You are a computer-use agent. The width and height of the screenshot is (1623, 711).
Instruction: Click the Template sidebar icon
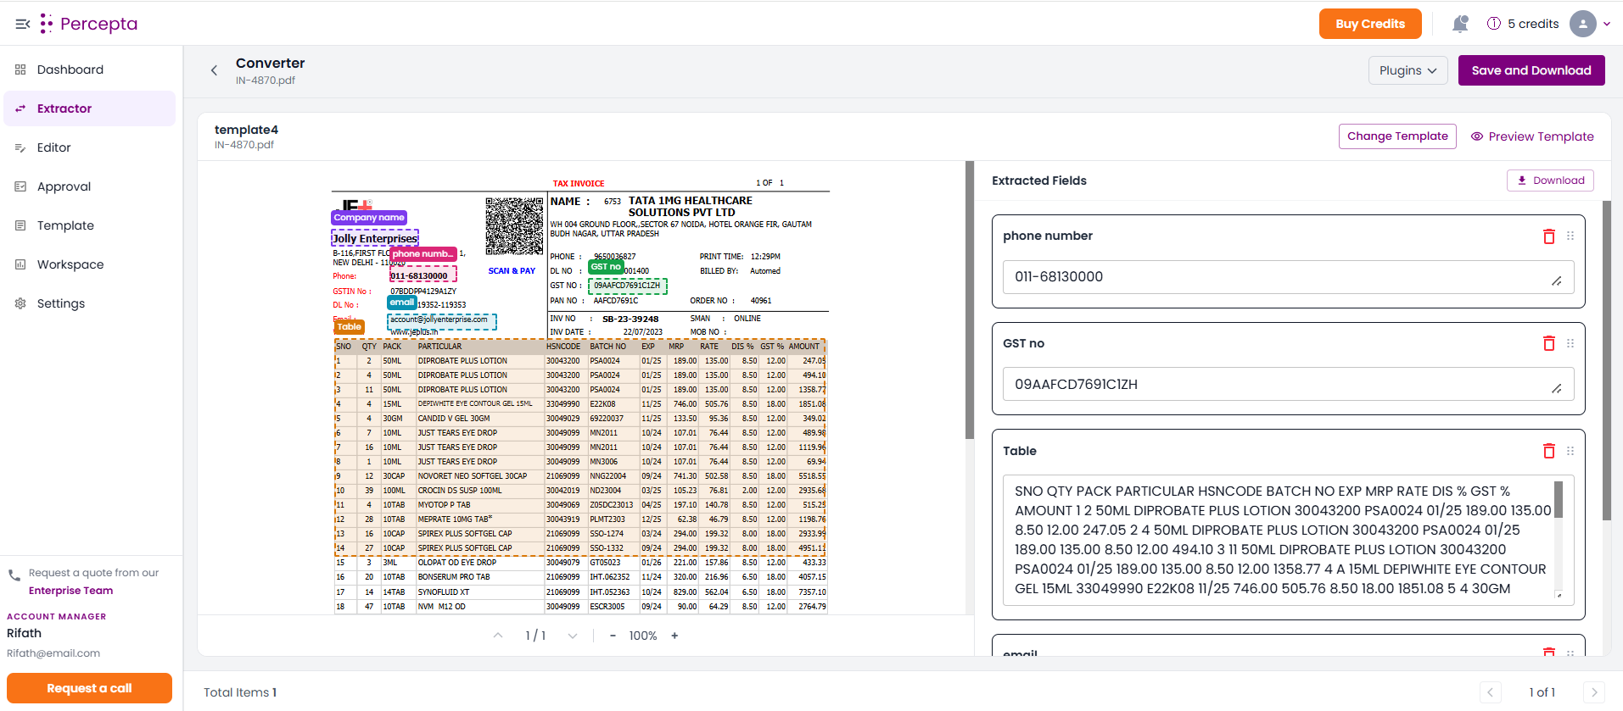(20, 225)
